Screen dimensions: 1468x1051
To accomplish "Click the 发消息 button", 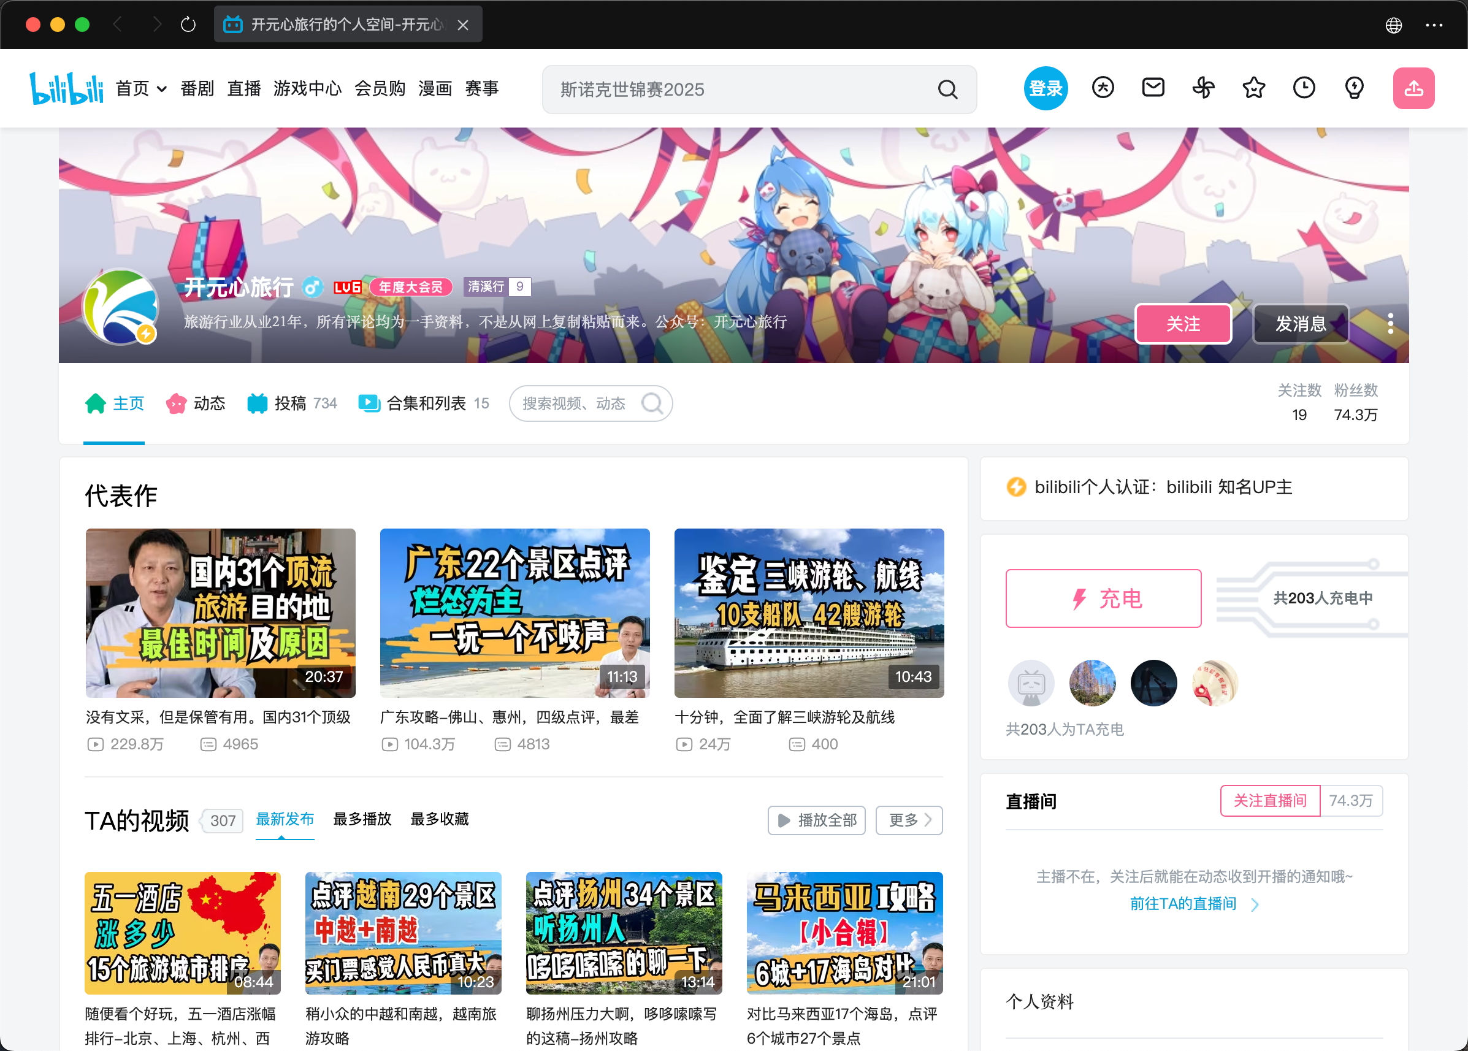I will pos(1301,324).
